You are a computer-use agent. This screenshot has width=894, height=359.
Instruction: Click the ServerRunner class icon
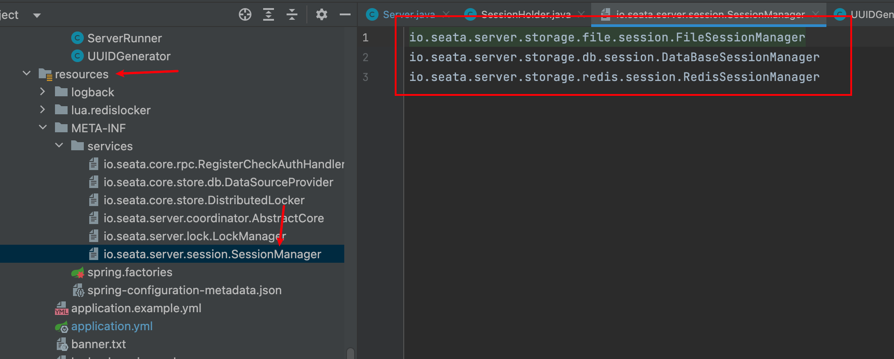78,38
